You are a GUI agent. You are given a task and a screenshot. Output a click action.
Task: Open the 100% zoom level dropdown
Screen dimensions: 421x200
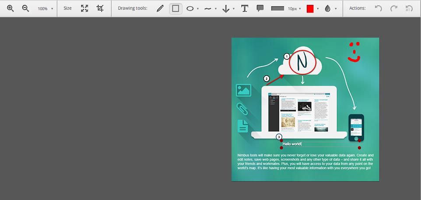click(x=45, y=9)
